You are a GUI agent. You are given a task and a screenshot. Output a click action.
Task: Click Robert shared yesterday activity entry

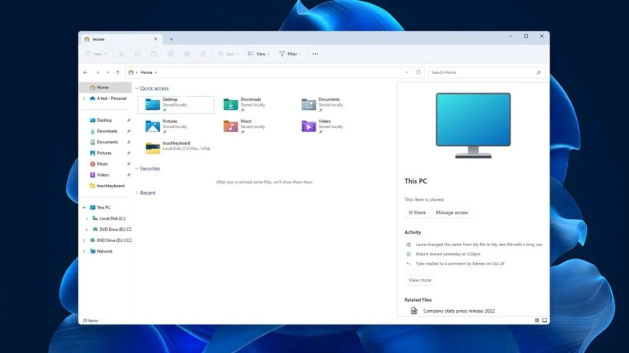pos(448,254)
